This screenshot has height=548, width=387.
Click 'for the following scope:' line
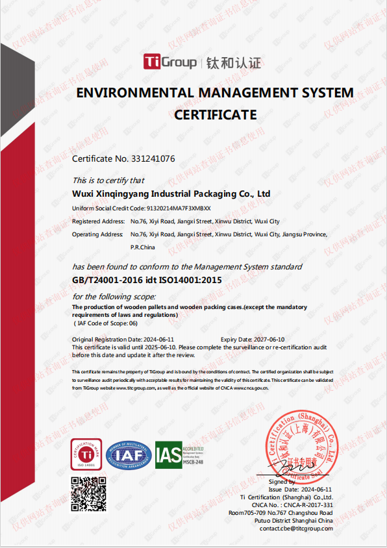tap(114, 297)
